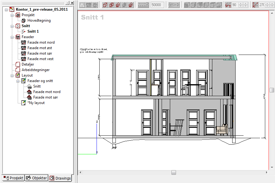The width and height of the screenshot is (275, 183).
Task: Select the first wireframe cube render mode
Action: point(187,5)
